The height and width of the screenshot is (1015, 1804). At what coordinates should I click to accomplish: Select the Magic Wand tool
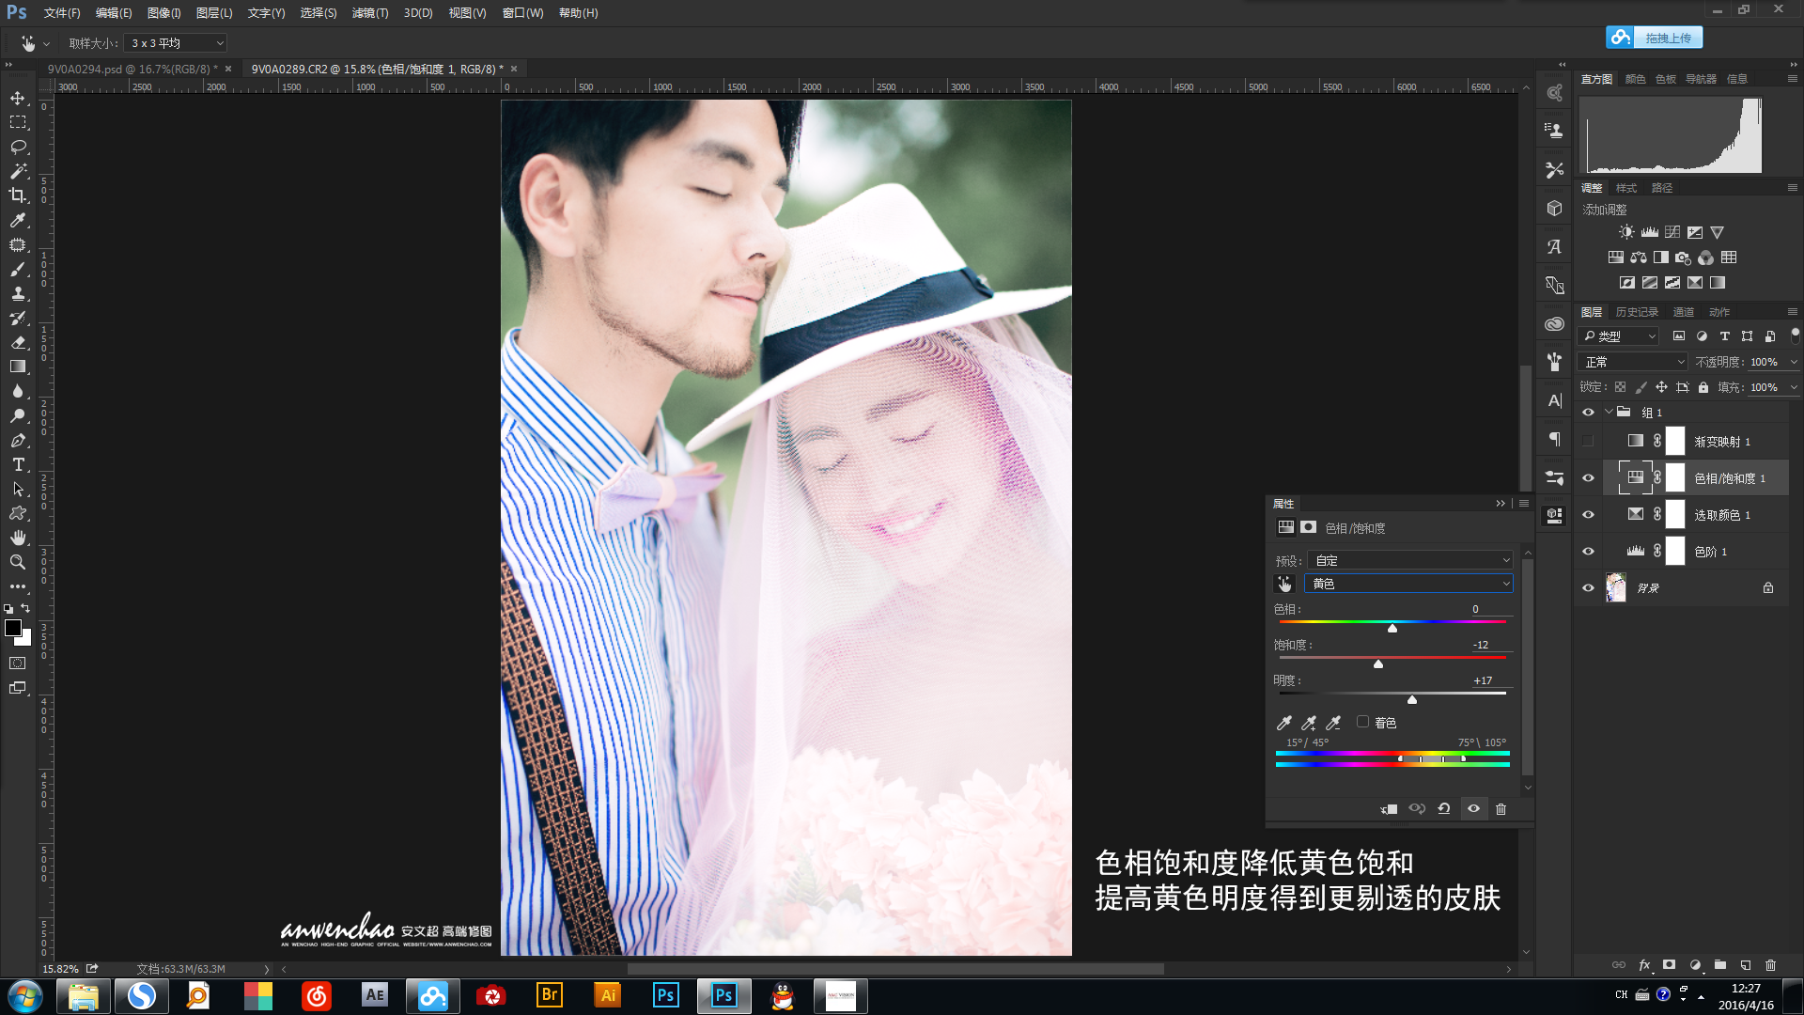tap(18, 171)
